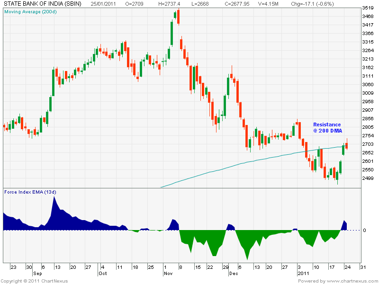Click price axis label 3009
The width and height of the screenshot is (379, 284).
tap(368, 93)
